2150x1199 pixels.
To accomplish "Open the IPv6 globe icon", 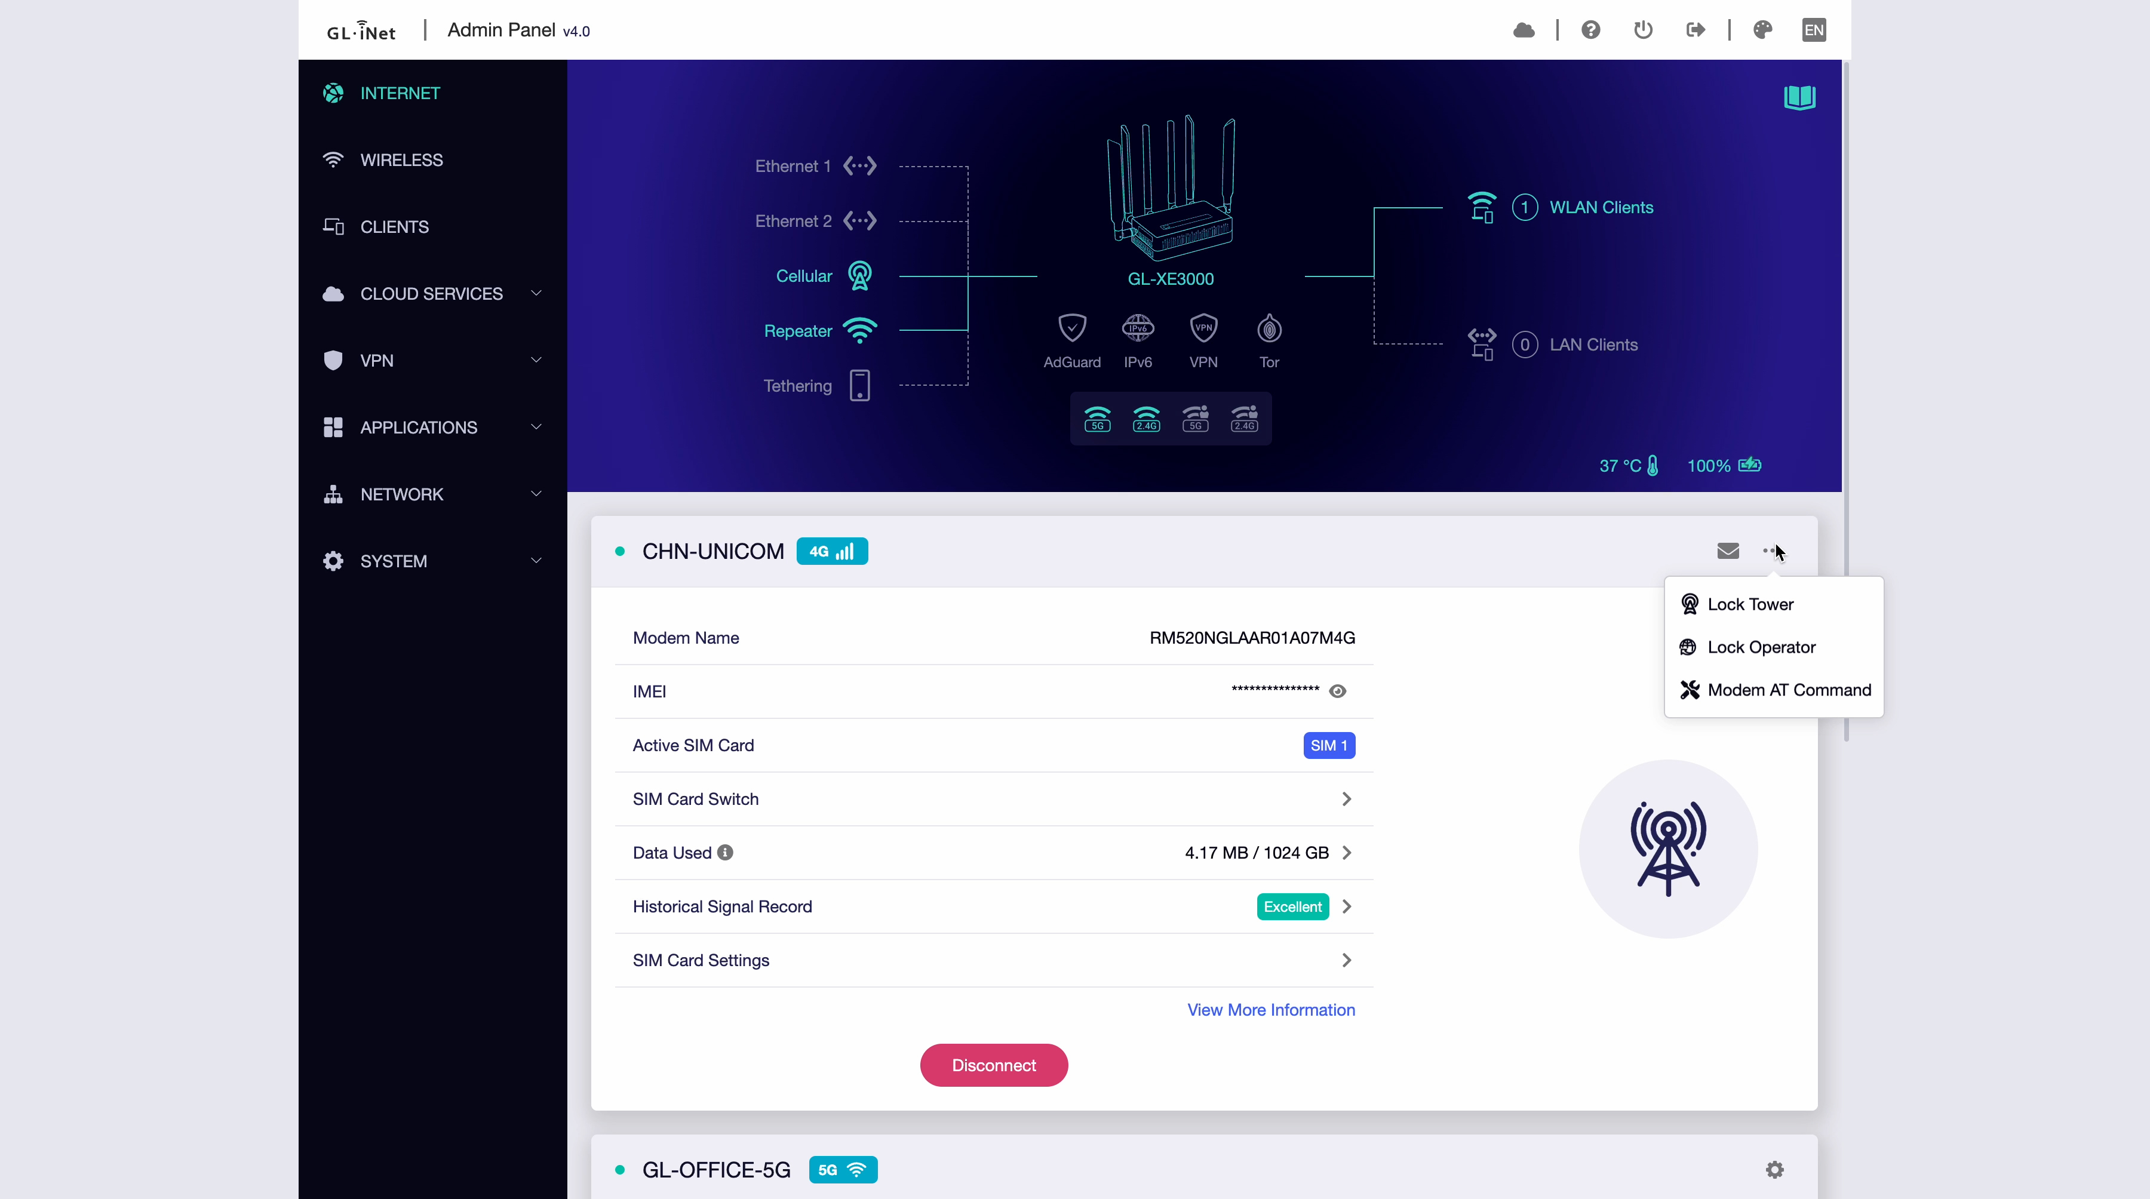I will coord(1138,328).
